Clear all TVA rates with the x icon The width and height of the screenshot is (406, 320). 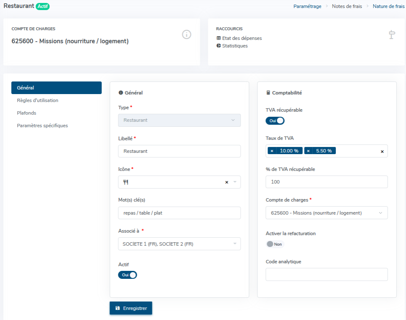coord(382,151)
